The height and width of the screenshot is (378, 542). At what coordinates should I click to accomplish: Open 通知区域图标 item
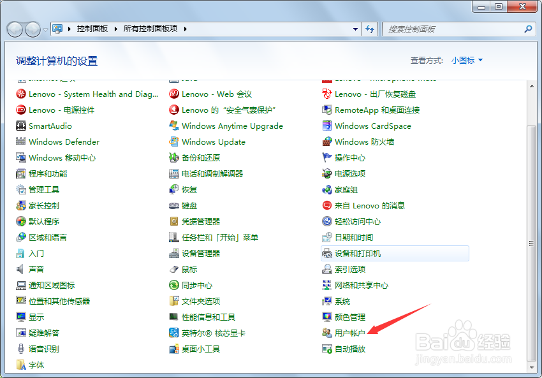click(x=46, y=285)
